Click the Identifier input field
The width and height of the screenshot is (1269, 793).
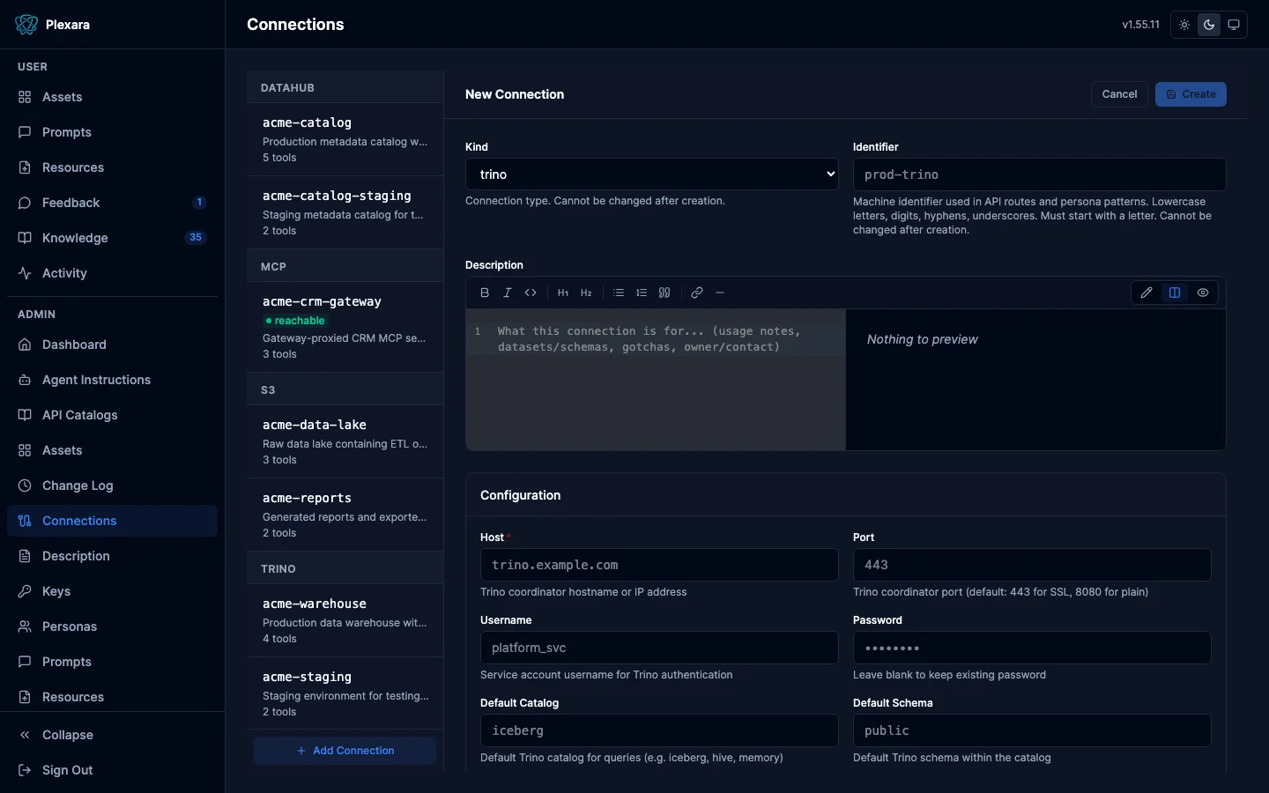click(x=1040, y=174)
